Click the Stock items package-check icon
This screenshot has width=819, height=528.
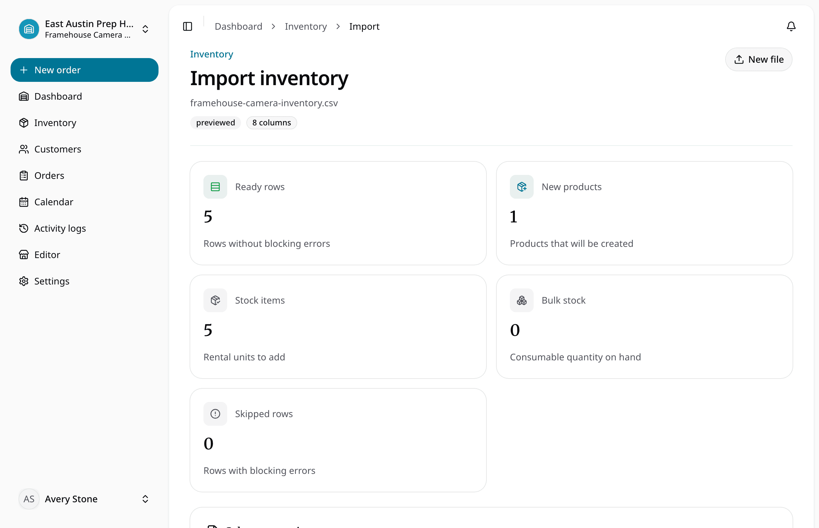point(215,300)
